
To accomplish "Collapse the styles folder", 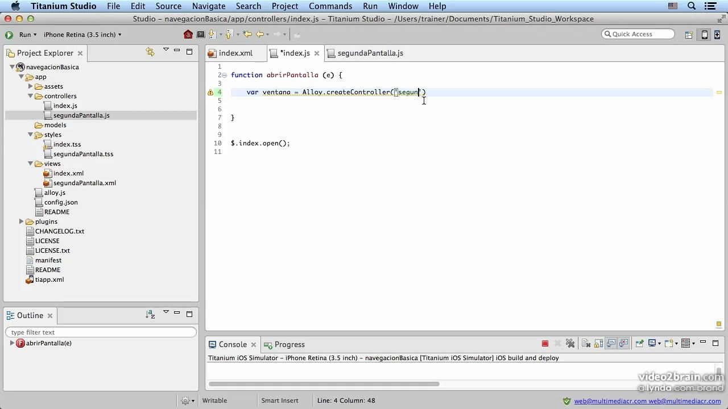I will [x=30, y=135].
